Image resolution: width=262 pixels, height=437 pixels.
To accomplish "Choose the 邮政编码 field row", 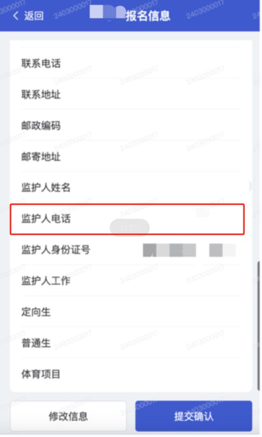I will (x=131, y=125).
